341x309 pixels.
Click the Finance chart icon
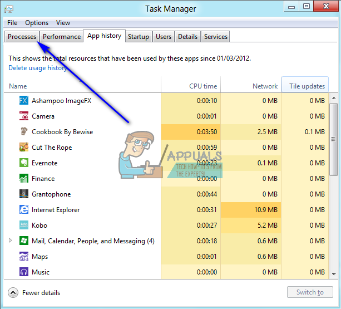point(24,178)
